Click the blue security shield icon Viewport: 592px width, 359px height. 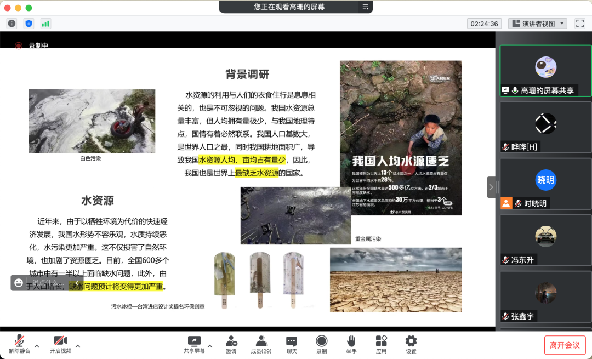point(29,24)
